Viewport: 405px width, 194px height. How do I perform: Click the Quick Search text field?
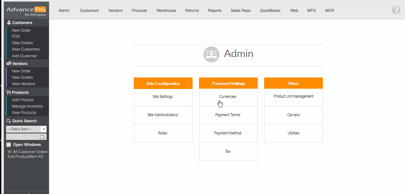(x=22, y=137)
